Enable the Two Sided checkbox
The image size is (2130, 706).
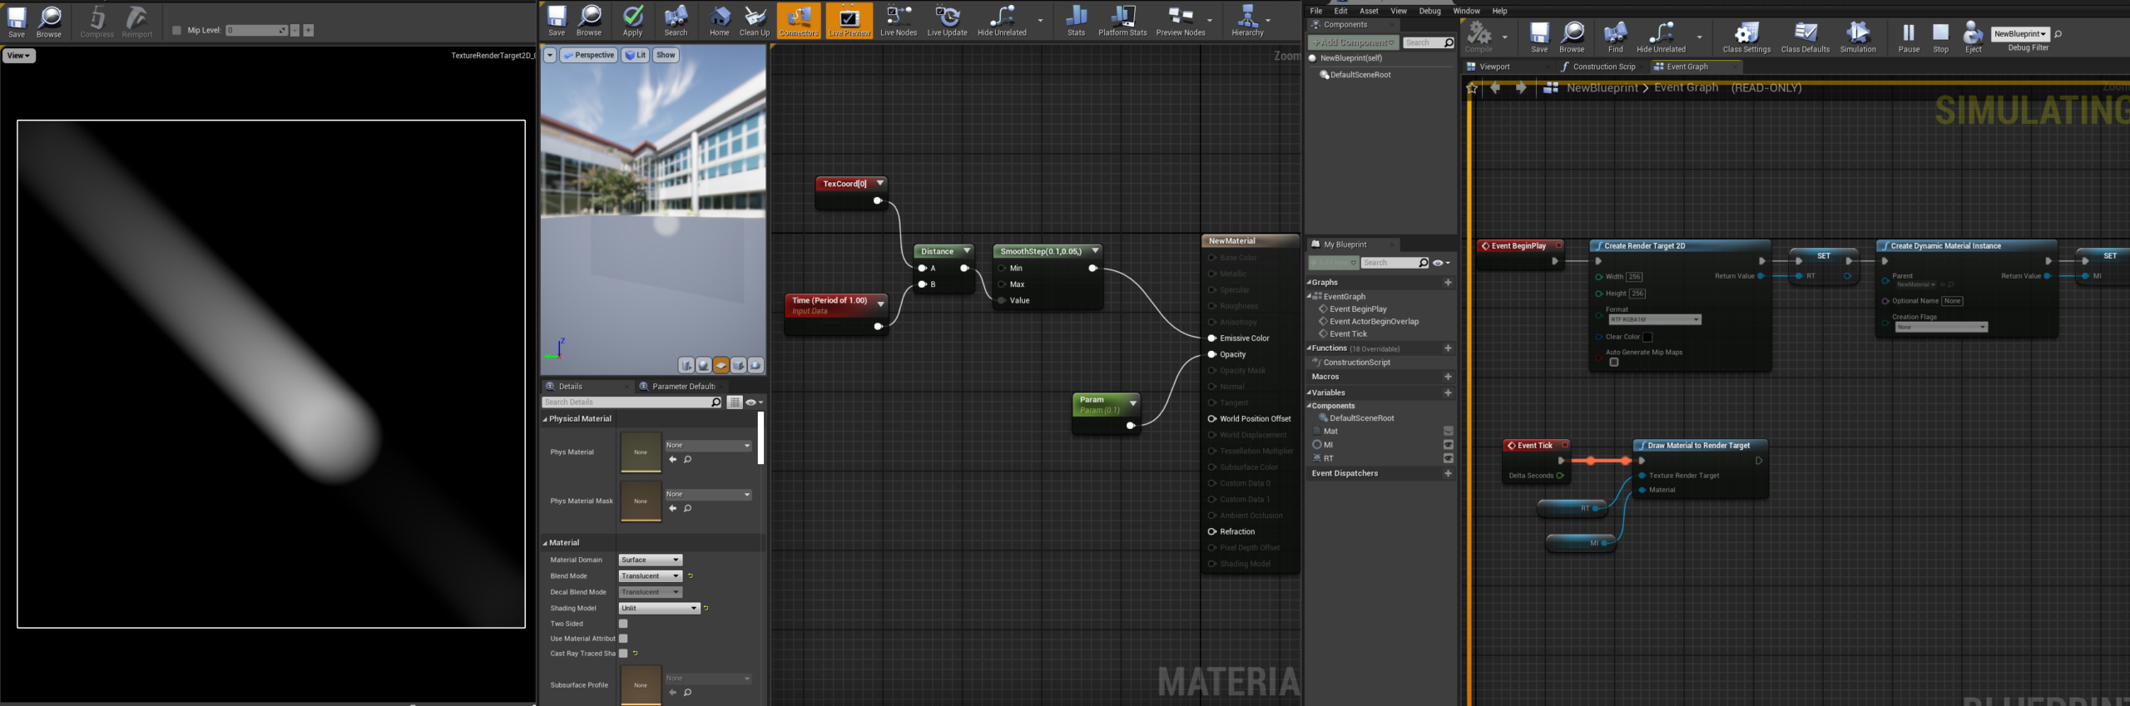tap(623, 624)
